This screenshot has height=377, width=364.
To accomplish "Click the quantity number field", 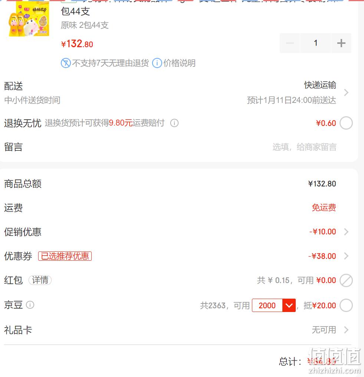I will tap(315, 43).
